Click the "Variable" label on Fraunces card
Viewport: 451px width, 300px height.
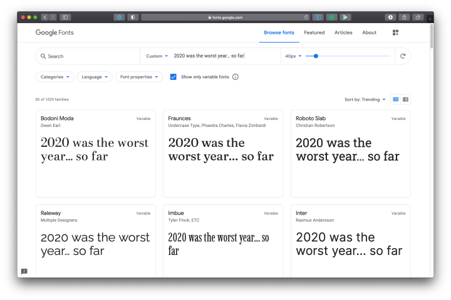click(x=271, y=119)
